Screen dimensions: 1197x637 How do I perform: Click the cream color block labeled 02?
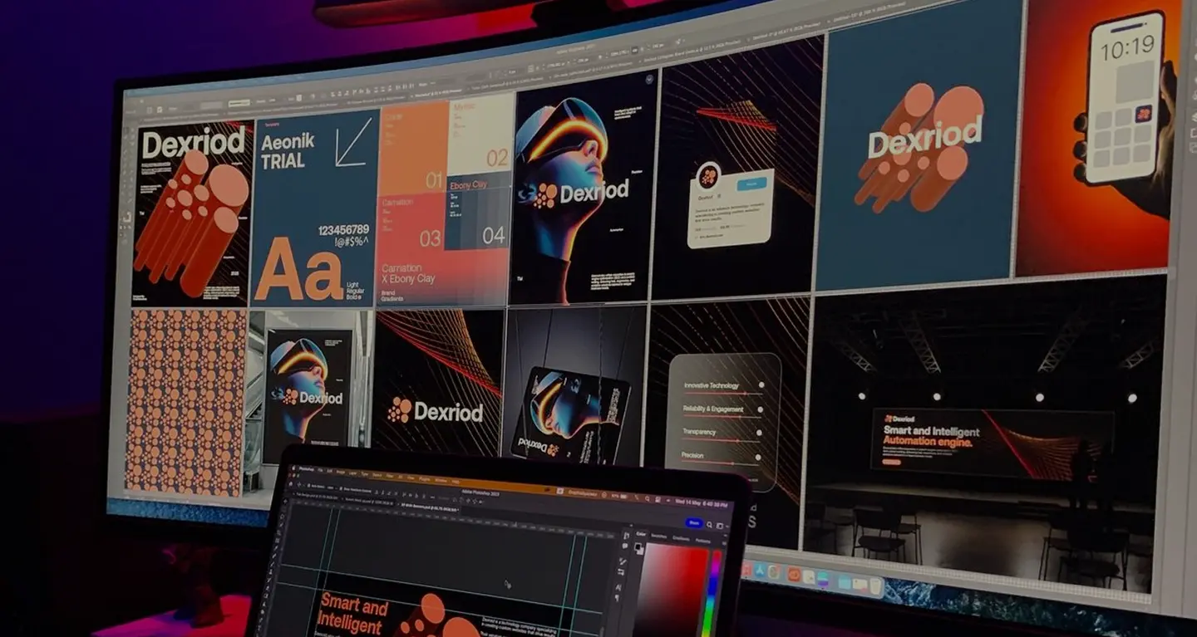tap(481, 133)
